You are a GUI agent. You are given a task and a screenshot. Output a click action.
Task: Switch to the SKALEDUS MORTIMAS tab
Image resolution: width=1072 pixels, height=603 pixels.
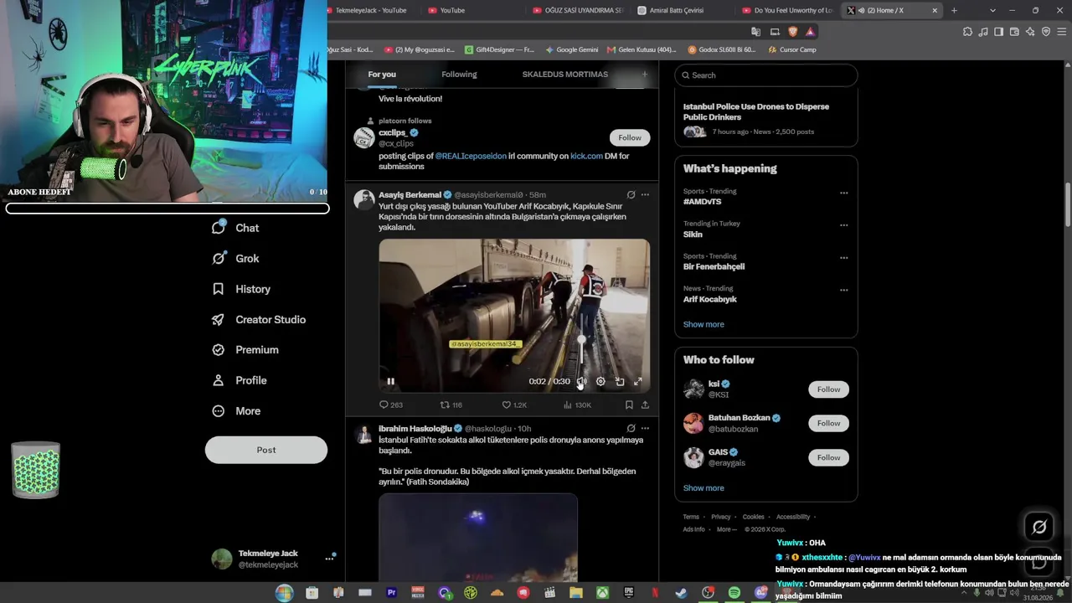pos(564,75)
